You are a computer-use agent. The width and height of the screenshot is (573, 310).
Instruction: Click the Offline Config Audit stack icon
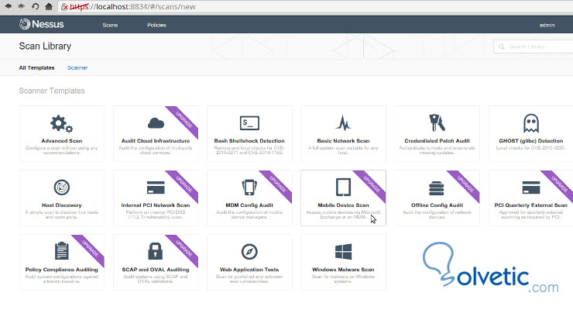[x=436, y=188]
